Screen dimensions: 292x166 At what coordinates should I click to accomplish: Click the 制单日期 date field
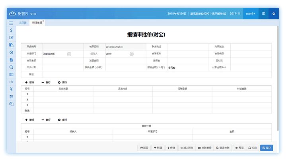click(x=126, y=47)
